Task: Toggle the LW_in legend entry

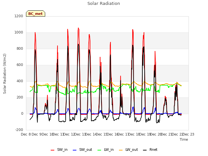Action: (105, 150)
